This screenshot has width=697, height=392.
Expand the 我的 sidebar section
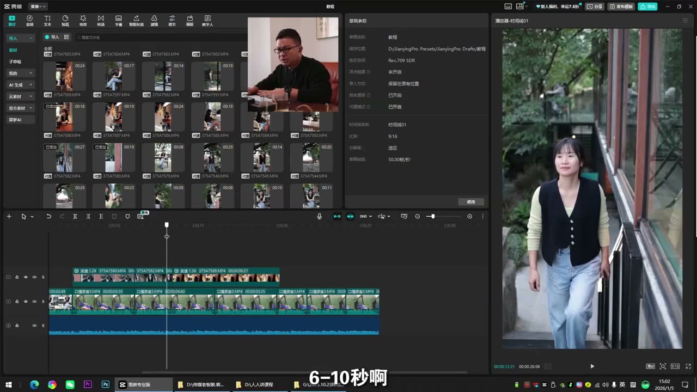21,73
